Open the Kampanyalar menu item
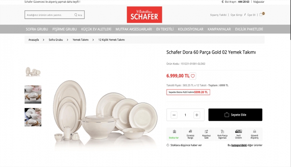291x167 pixels. click(x=219, y=29)
